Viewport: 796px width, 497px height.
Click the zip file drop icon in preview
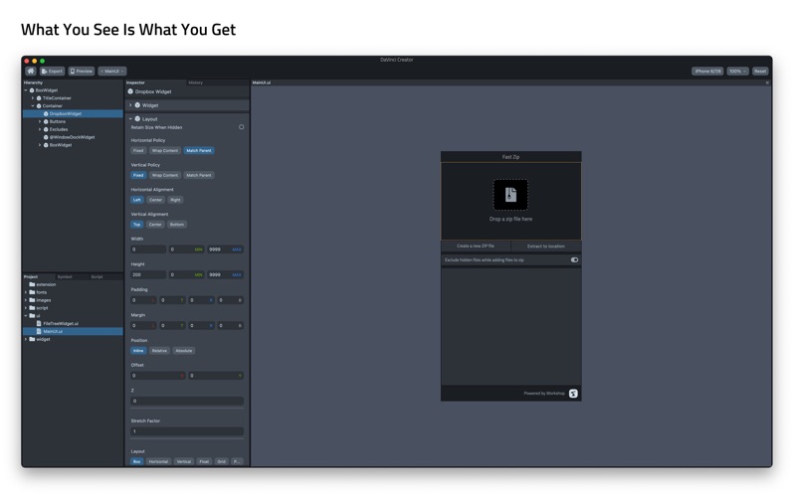510,195
